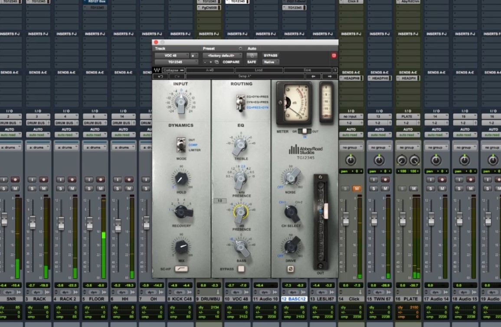Enable the SC-HP sidechain high-pass button
Viewport: 501px width, 327px height.
pyautogui.click(x=181, y=269)
